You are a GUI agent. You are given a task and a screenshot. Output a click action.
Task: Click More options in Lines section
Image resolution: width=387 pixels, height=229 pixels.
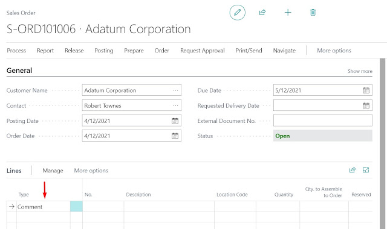91,171
